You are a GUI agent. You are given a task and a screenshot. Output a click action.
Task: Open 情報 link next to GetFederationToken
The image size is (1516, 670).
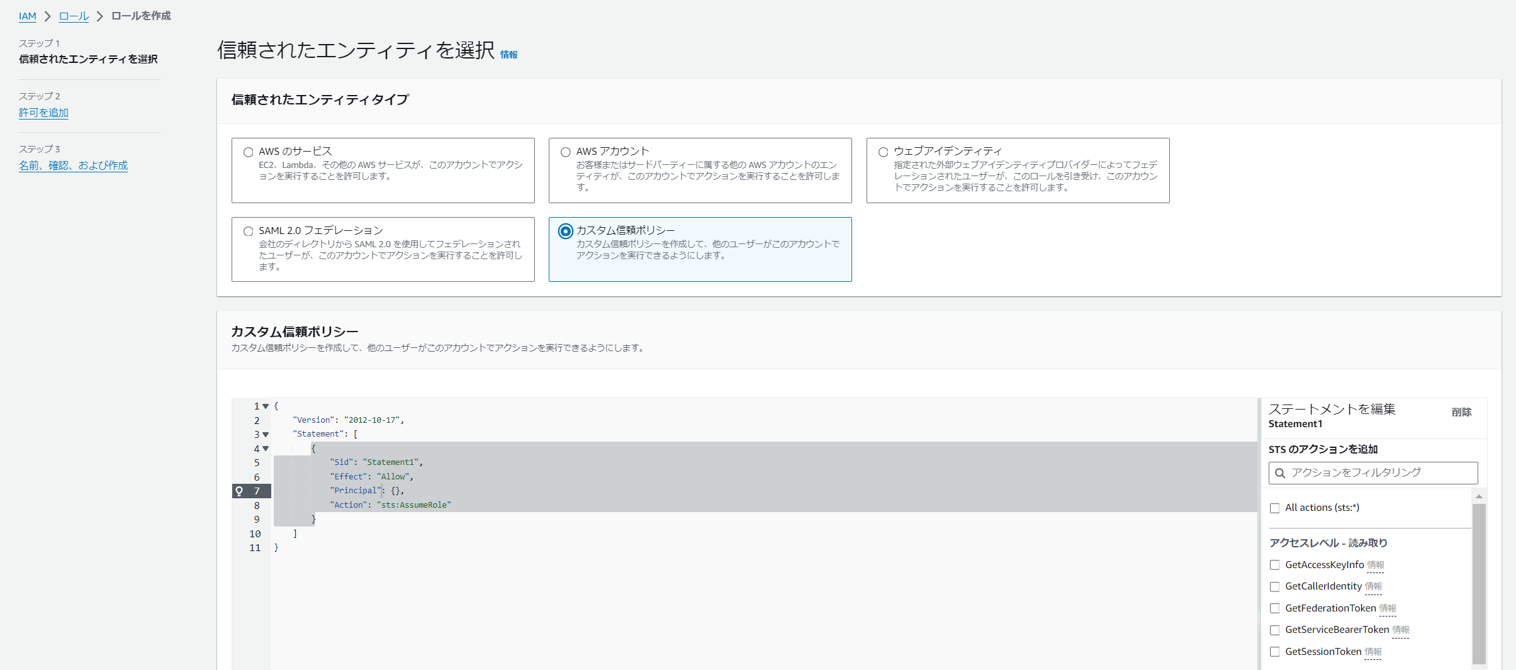pyautogui.click(x=1388, y=608)
